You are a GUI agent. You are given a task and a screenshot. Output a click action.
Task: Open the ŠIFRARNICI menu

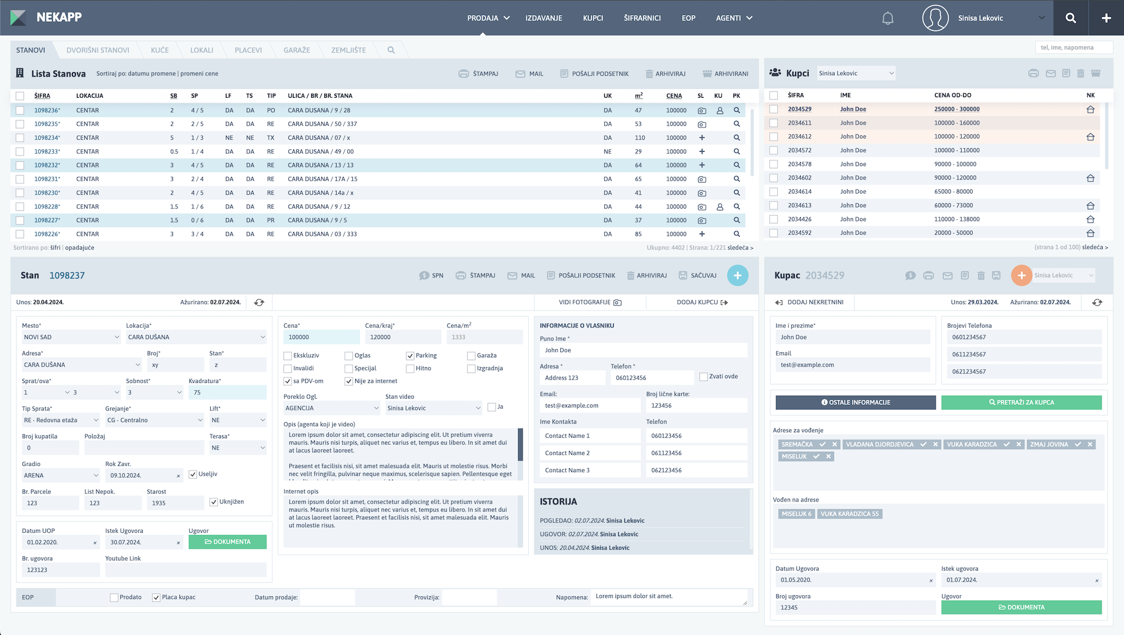pos(642,18)
